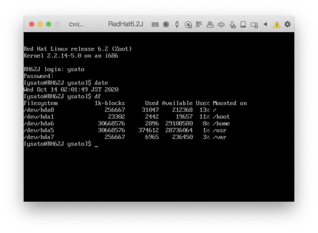Minimize the window with the yellow button

pyautogui.click(x=40, y=24)
